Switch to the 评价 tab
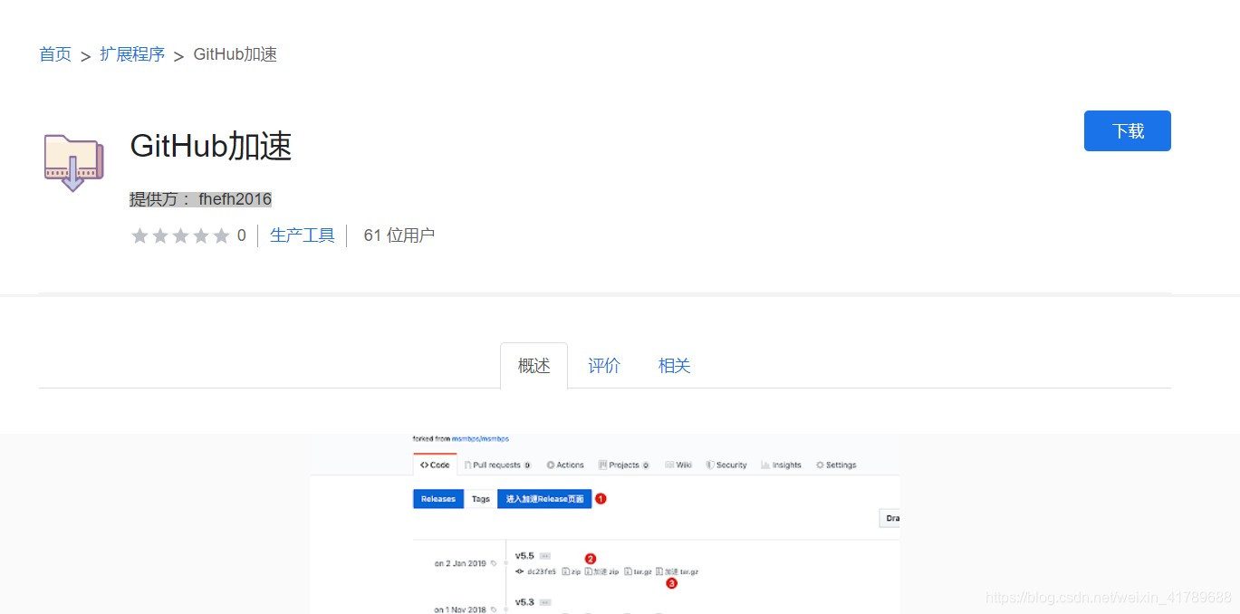This screenshot has width=1240, height=614. click(x=604, y=366)
